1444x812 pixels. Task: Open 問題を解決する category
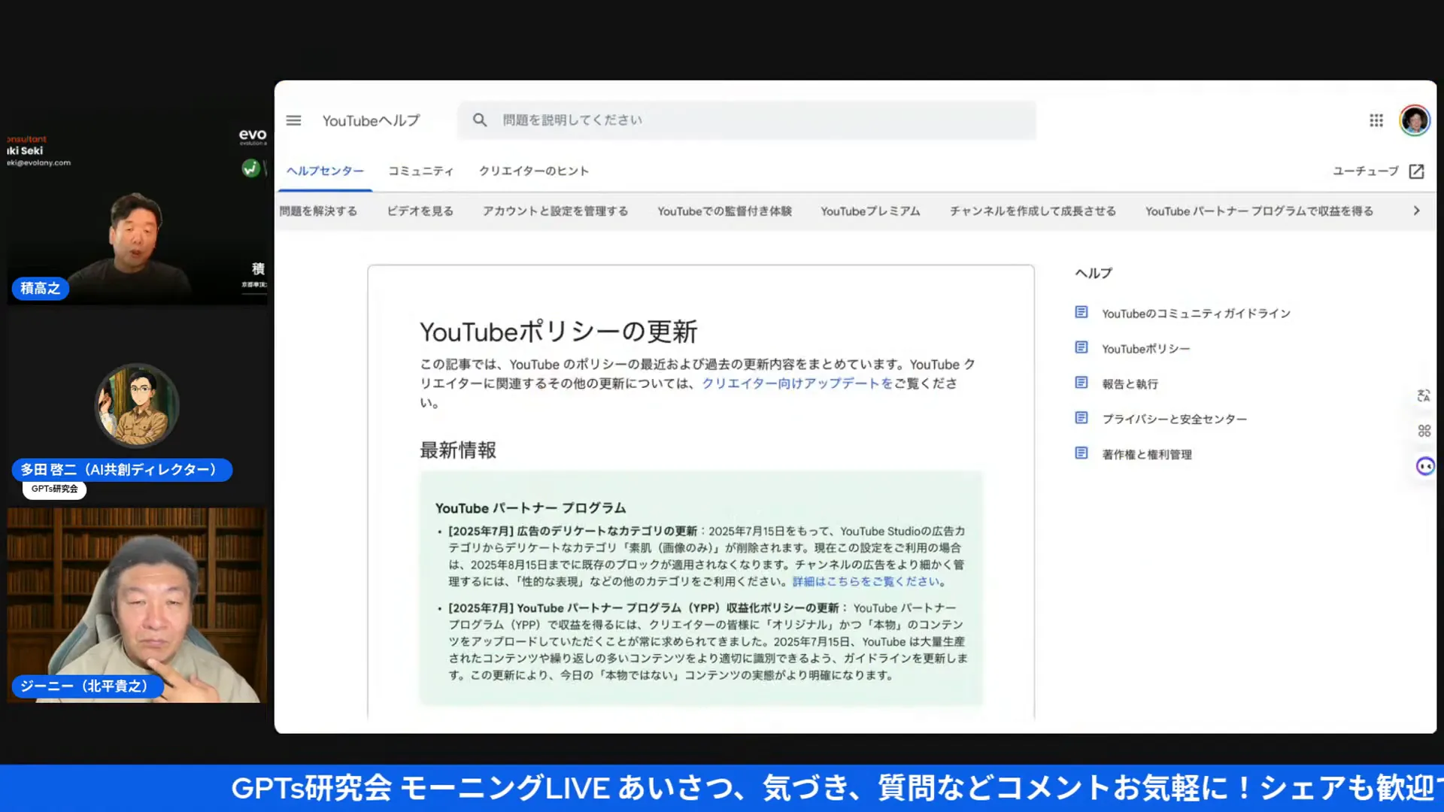318,211
